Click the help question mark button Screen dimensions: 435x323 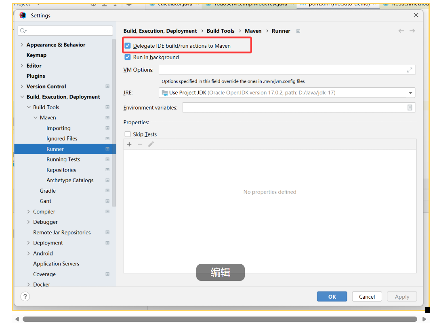25,297
